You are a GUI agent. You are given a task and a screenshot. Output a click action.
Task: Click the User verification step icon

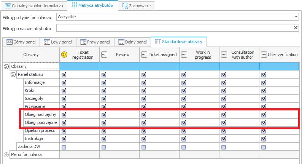pos(264,55)
